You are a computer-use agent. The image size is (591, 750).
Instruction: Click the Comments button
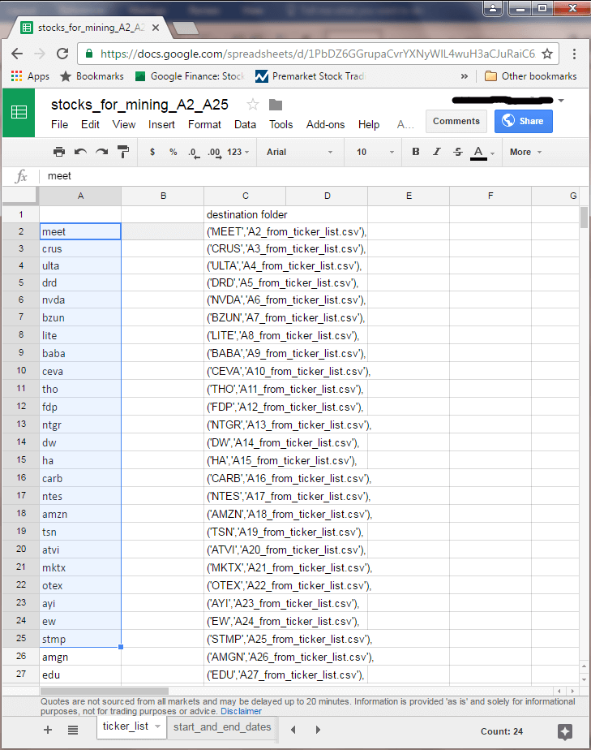[456, 121]
